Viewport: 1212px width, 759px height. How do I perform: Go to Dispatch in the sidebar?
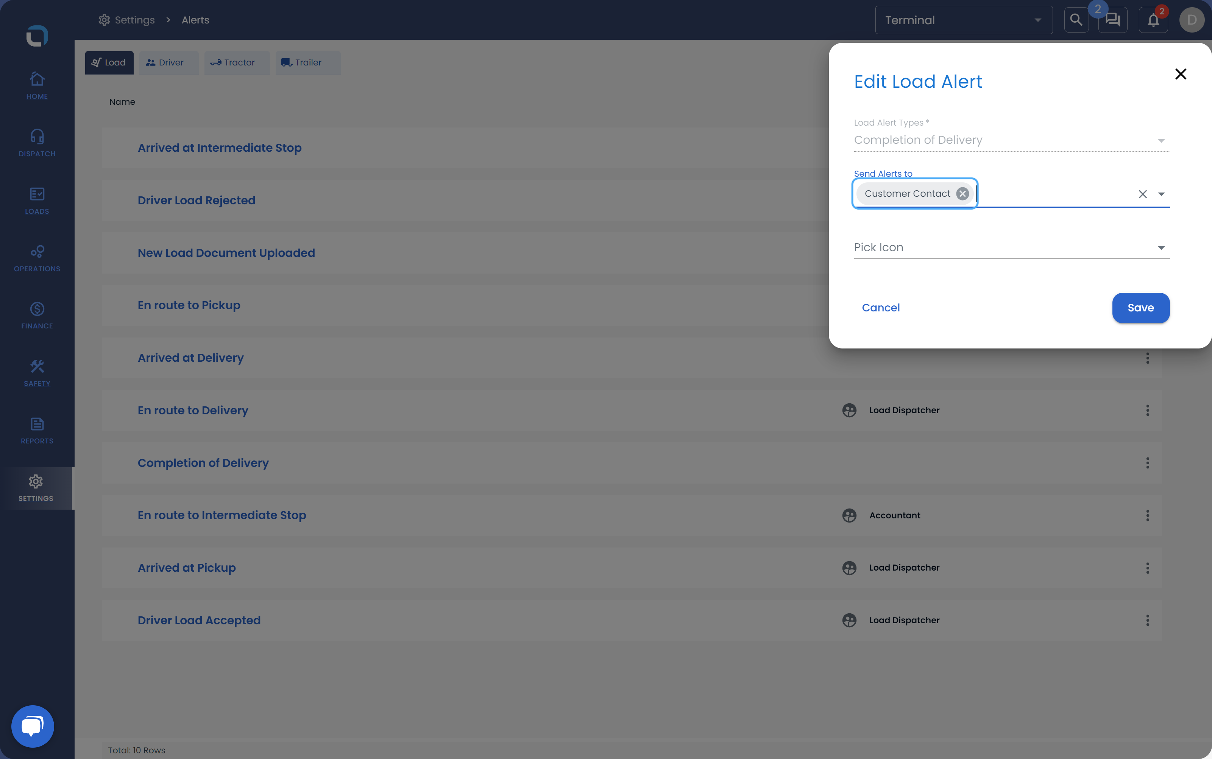(x=37, y=143)
